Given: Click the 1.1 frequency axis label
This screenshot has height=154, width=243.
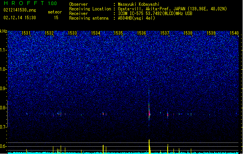Looking at the screenshot, I should tap(3, 50).
